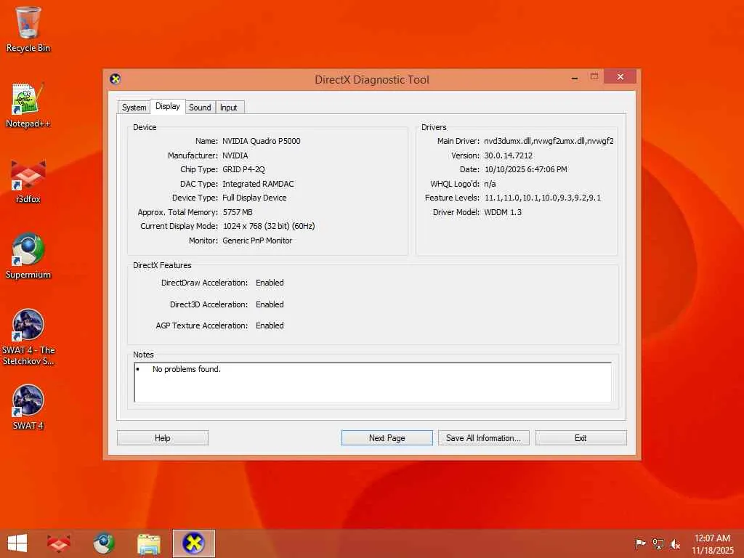
Task: Click the DirectX title bar icon
Action: 116,78
